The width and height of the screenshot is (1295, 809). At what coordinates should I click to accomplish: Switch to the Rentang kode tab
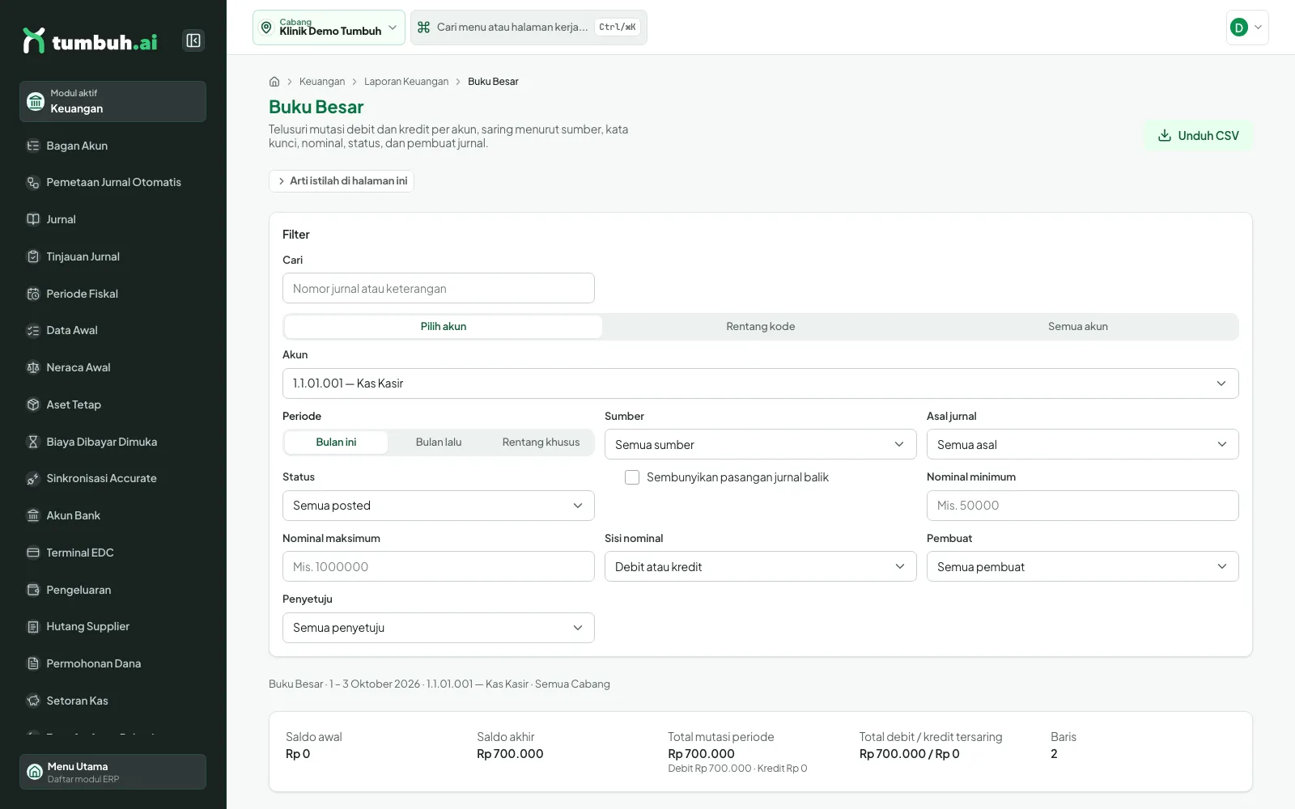[x=761, y=327]
